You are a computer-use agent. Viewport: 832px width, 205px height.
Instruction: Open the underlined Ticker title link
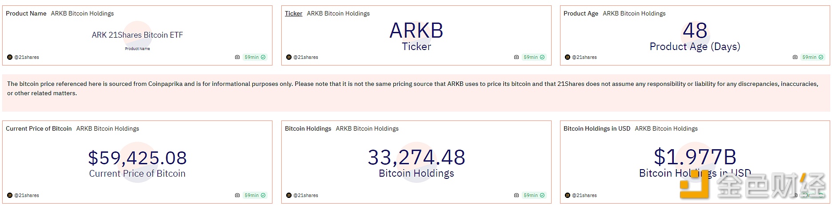[x=293, y=14]
